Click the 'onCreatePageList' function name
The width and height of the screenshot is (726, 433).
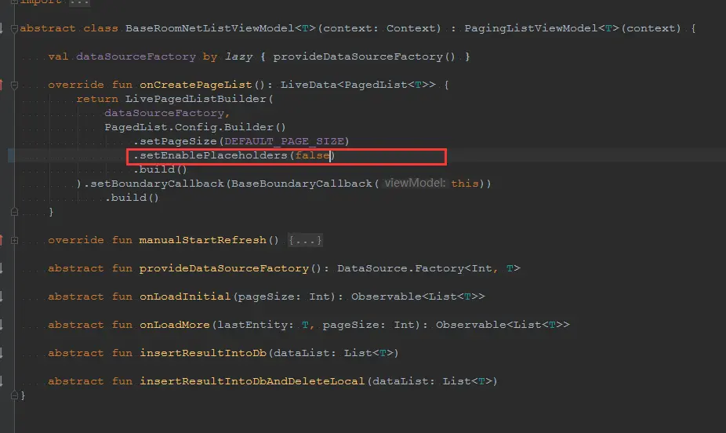point(196,85)
